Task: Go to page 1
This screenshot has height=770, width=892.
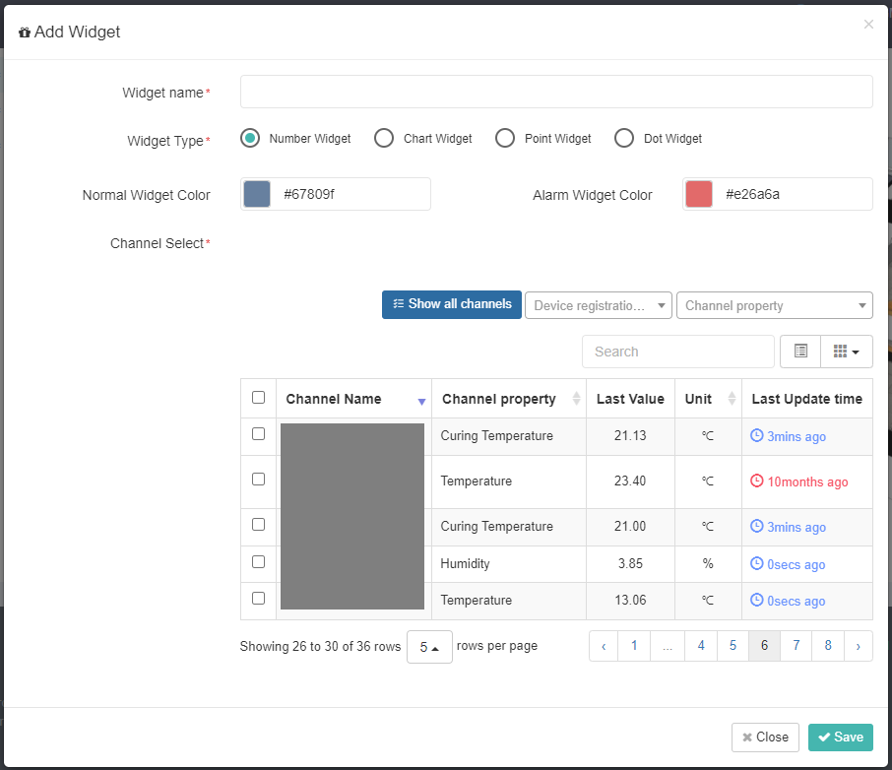Action: coord(634,646)
